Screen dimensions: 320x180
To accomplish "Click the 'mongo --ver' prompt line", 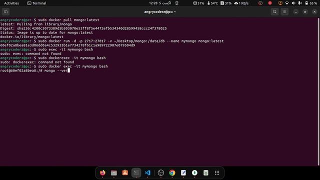I will click(35, 70).
